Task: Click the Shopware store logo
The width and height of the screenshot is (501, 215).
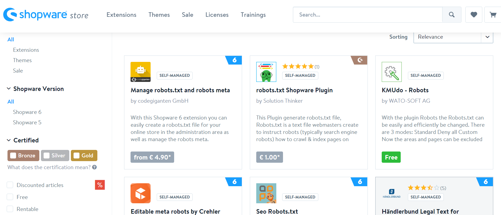Action: point(46,14)
